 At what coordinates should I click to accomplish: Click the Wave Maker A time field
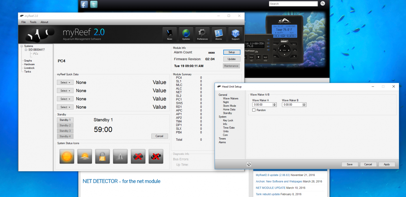tap(263, 105)
